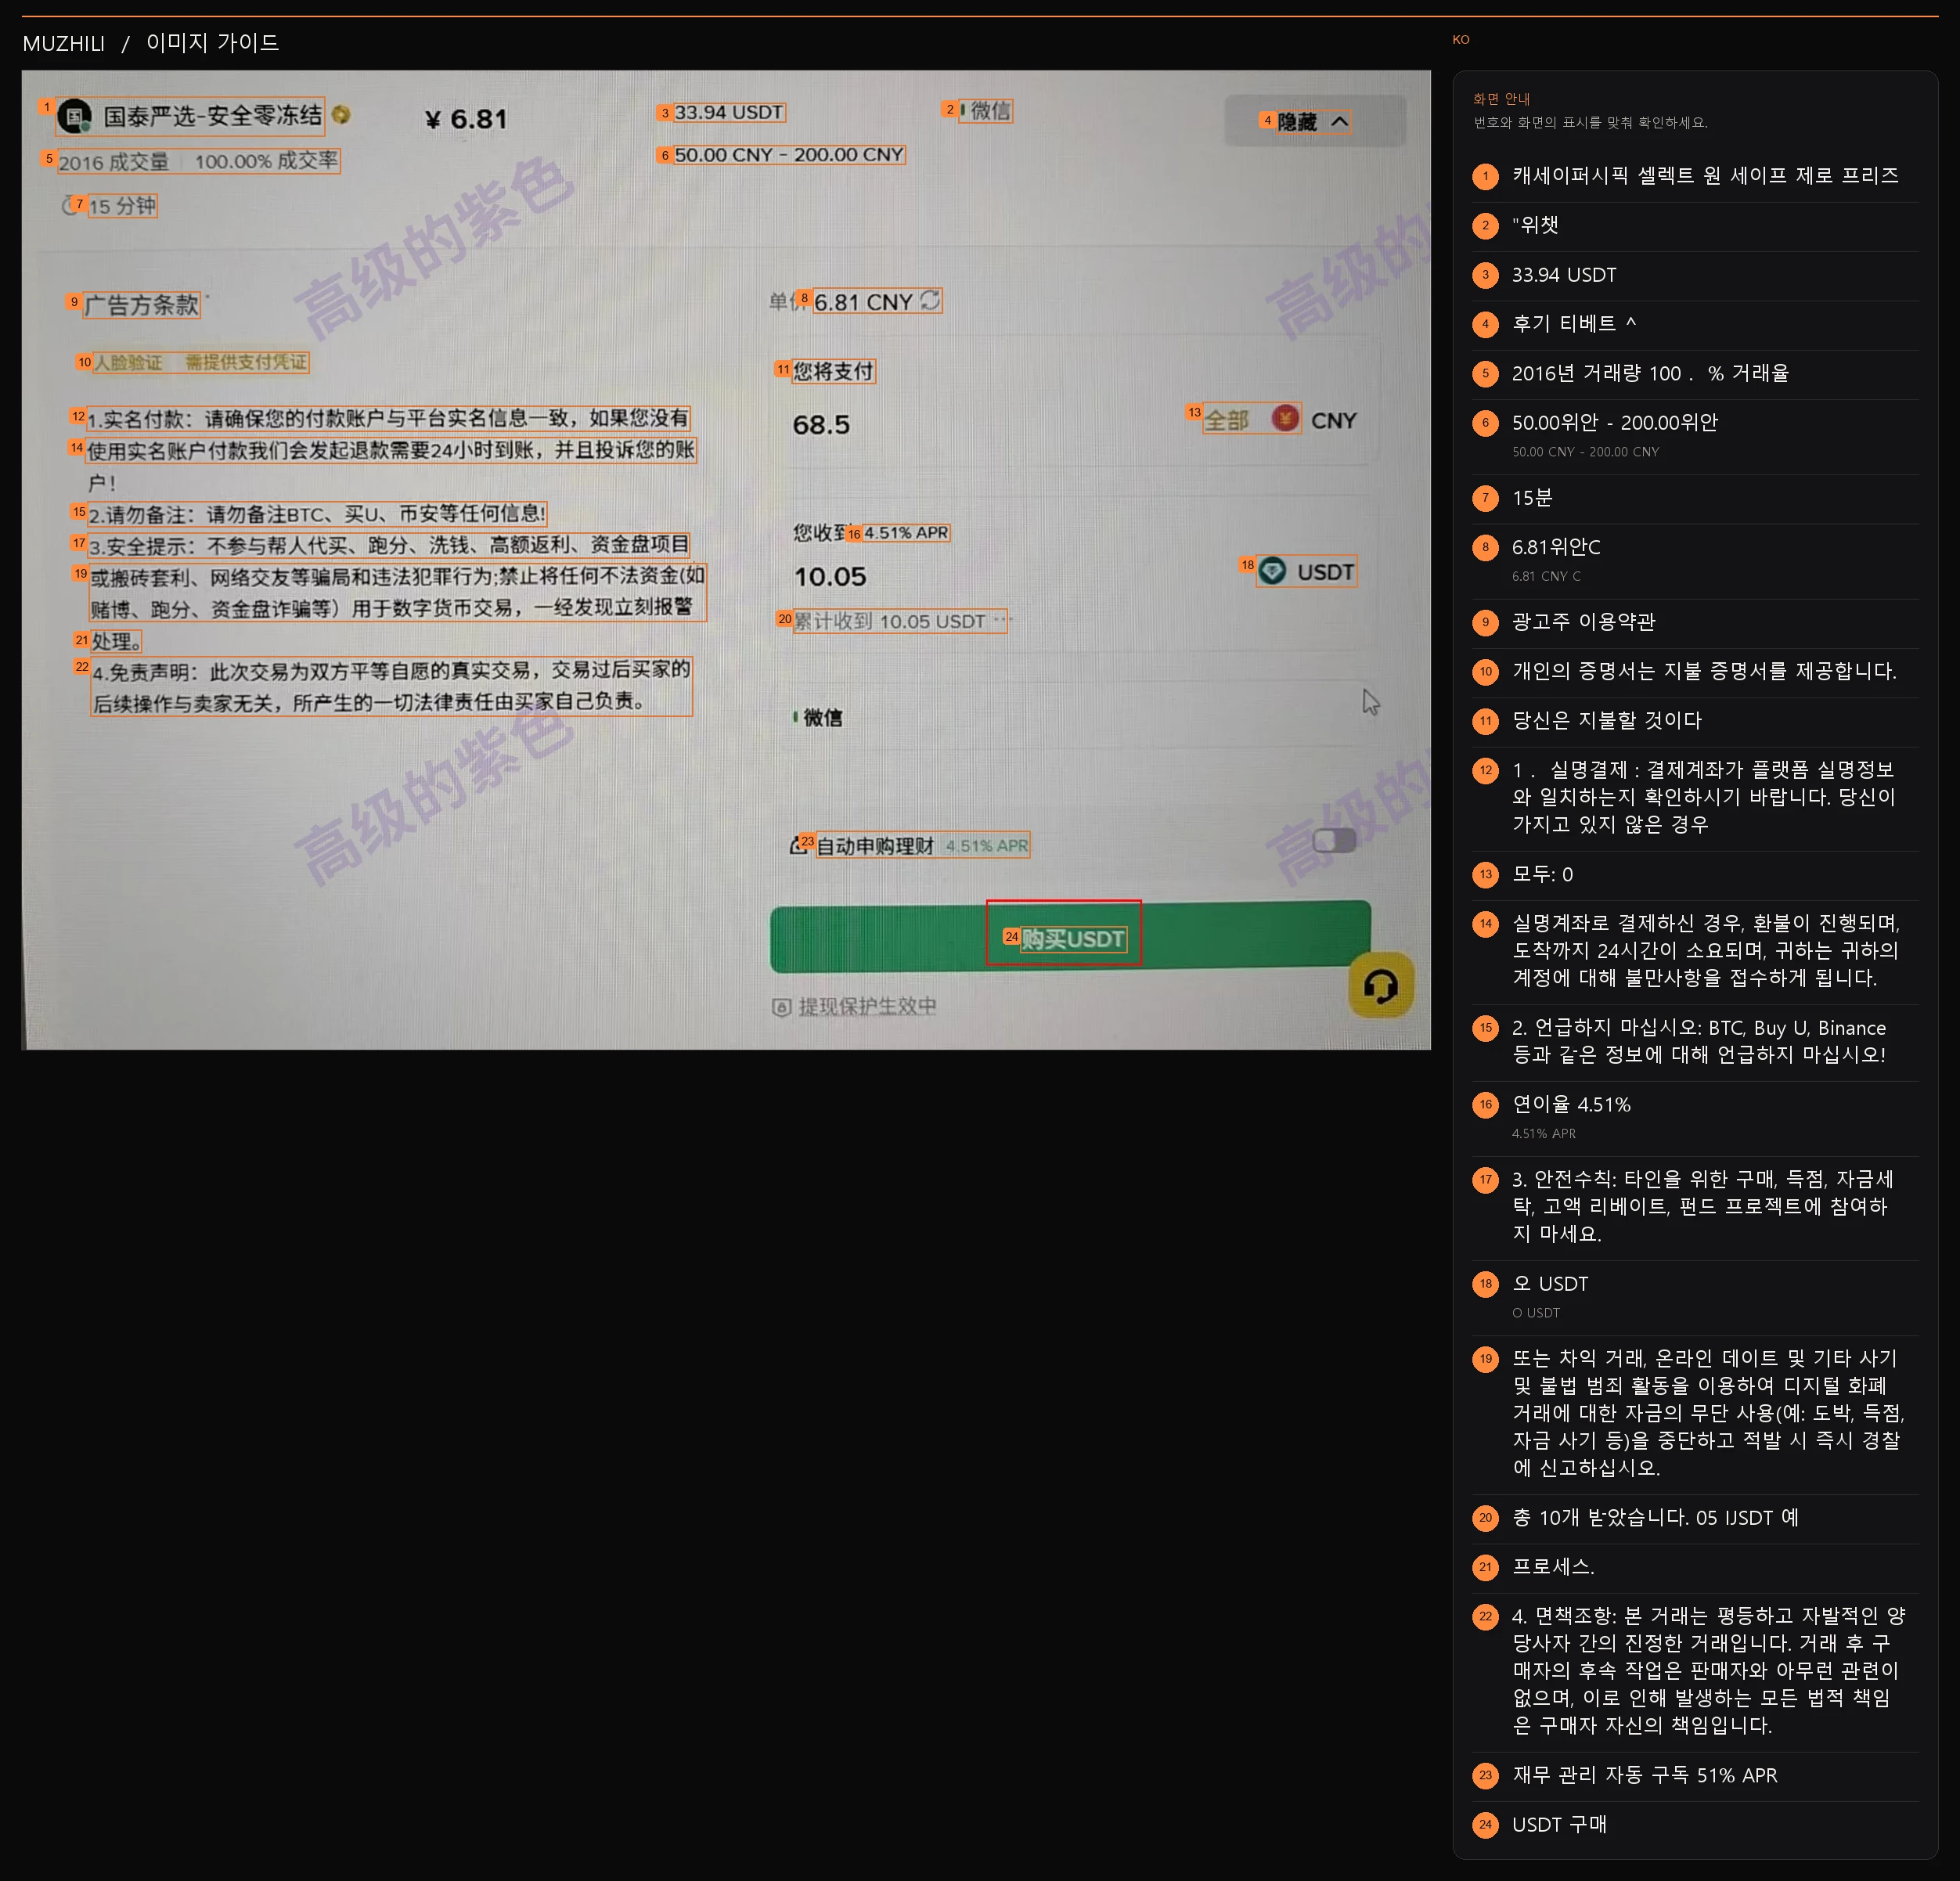Click the merchant avatar next to 国泰严选
The height and width of the screenshot is (1881, 1960).
(x=74, y=117)
